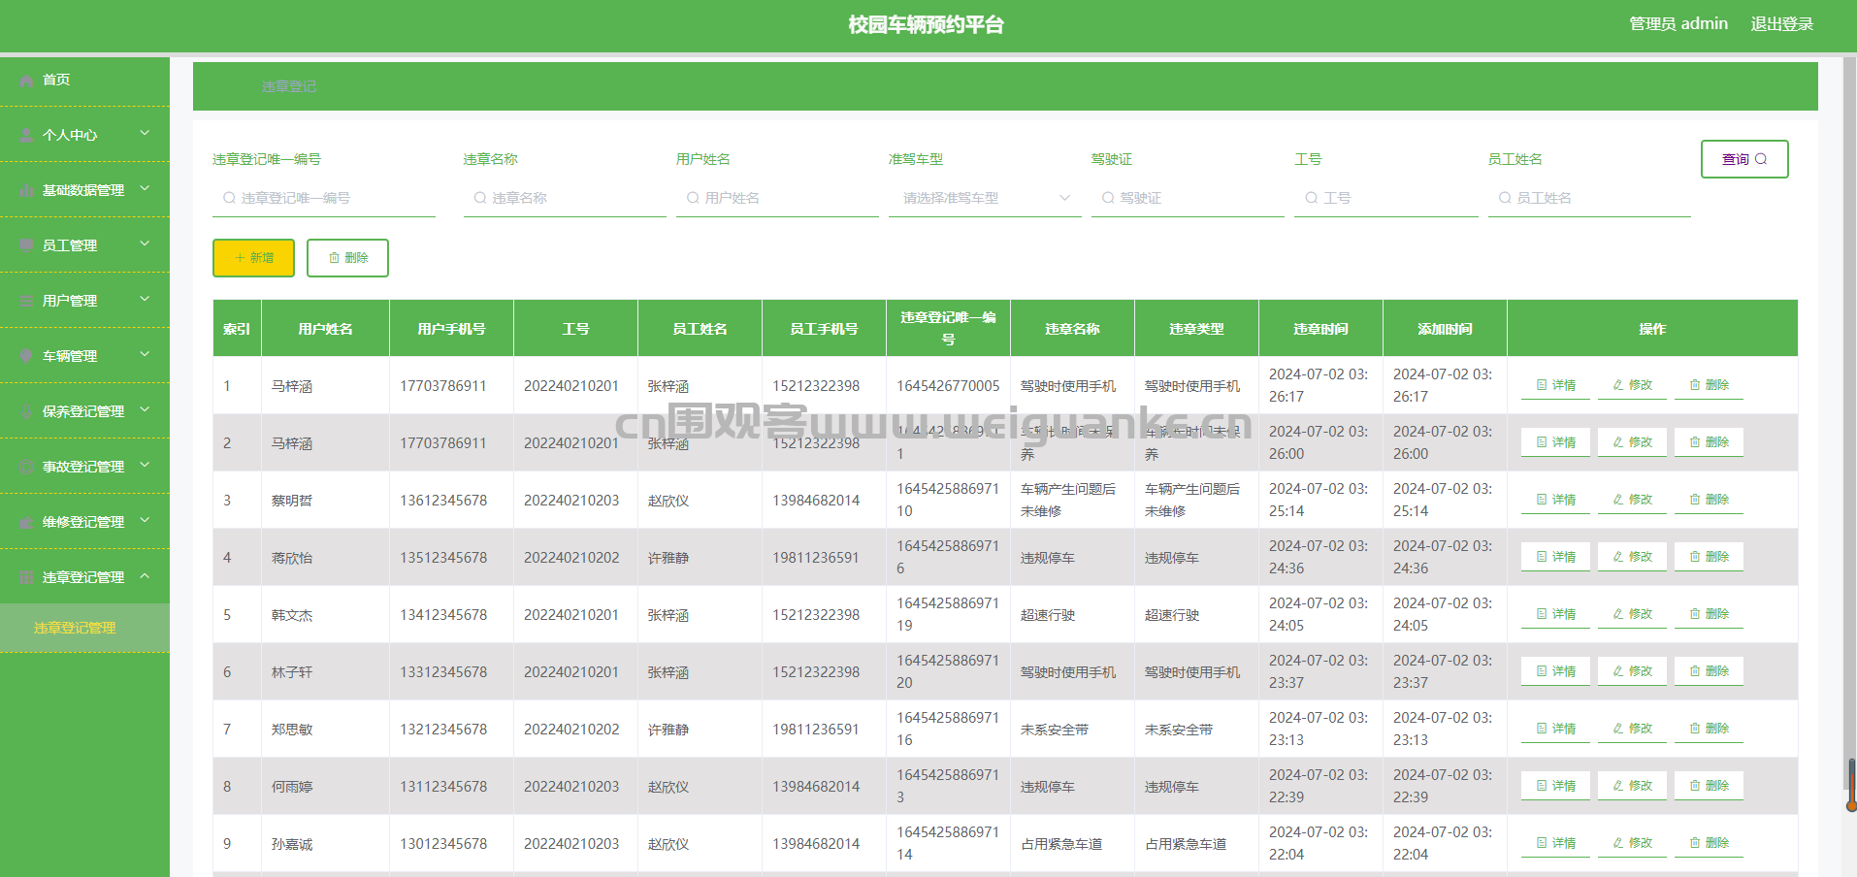Click phone number 13412345678 cell
The height and width of the screenshot is (877, 1857).
click(451, 615)
